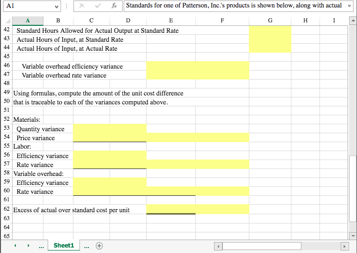Click the formula bar text field
The height and width of the screenshot is (253, 357).
point(235,5)
